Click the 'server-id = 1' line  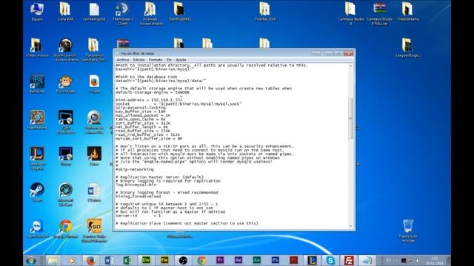pos(138,215)
